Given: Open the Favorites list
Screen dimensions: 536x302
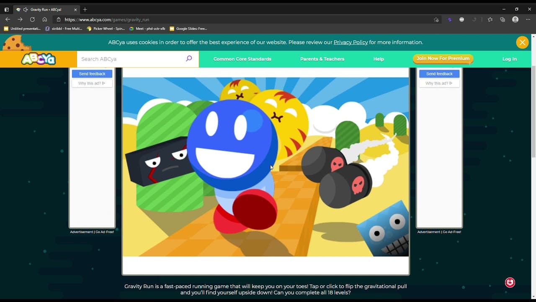Looking at the screenshot, I should 490,19.
